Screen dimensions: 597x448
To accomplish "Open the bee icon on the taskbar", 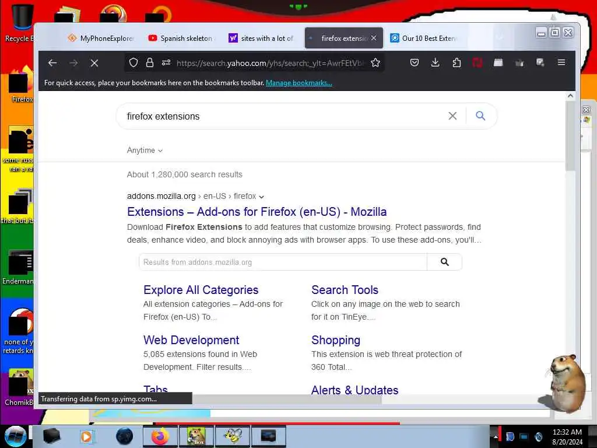I will (233, 436).
